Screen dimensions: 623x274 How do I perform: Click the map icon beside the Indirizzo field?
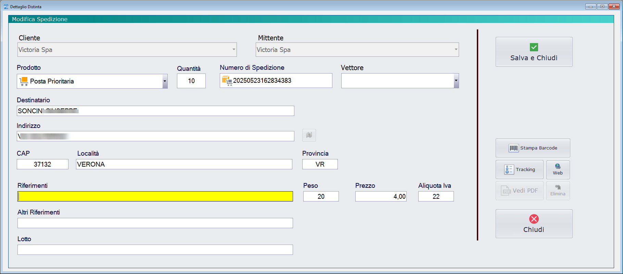(x=309, y=135)
